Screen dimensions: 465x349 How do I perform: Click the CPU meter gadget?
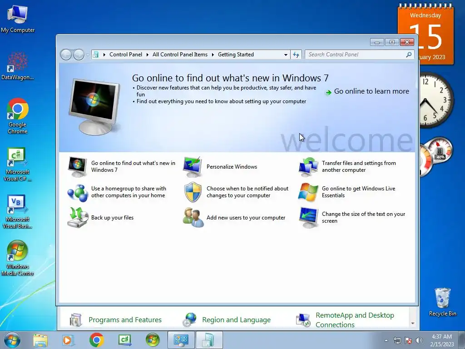tap(436, 156)
